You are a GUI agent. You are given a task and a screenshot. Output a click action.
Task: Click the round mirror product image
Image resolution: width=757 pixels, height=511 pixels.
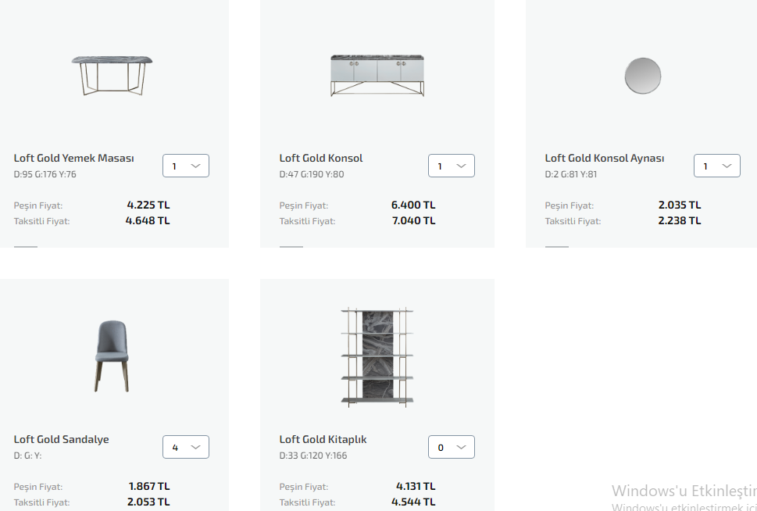click(x=643, y=76)
